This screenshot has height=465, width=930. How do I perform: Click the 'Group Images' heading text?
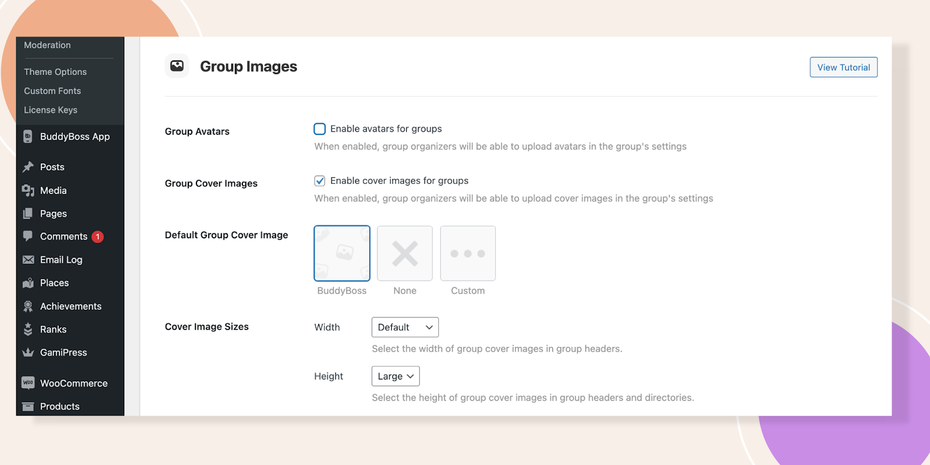[248, 66]
